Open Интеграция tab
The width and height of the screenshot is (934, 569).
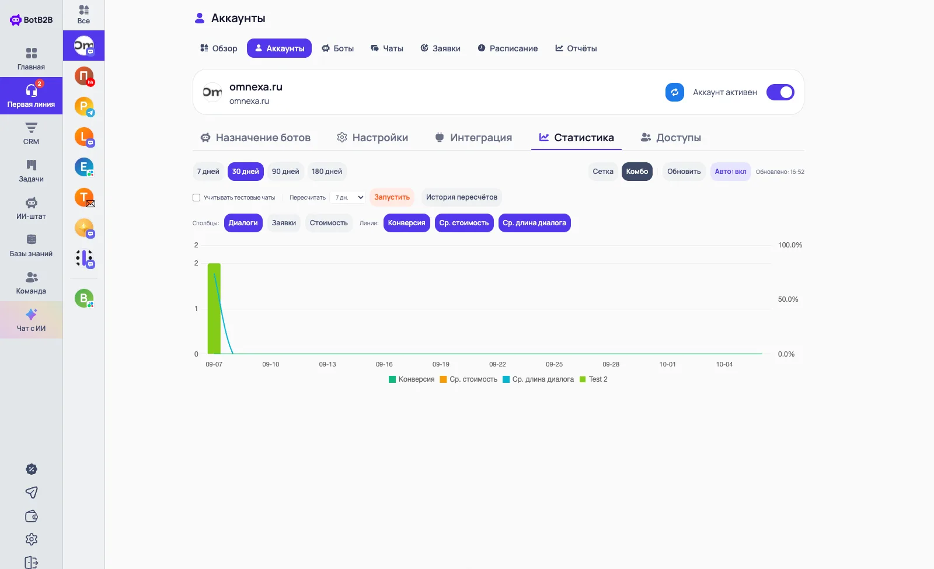473,138
